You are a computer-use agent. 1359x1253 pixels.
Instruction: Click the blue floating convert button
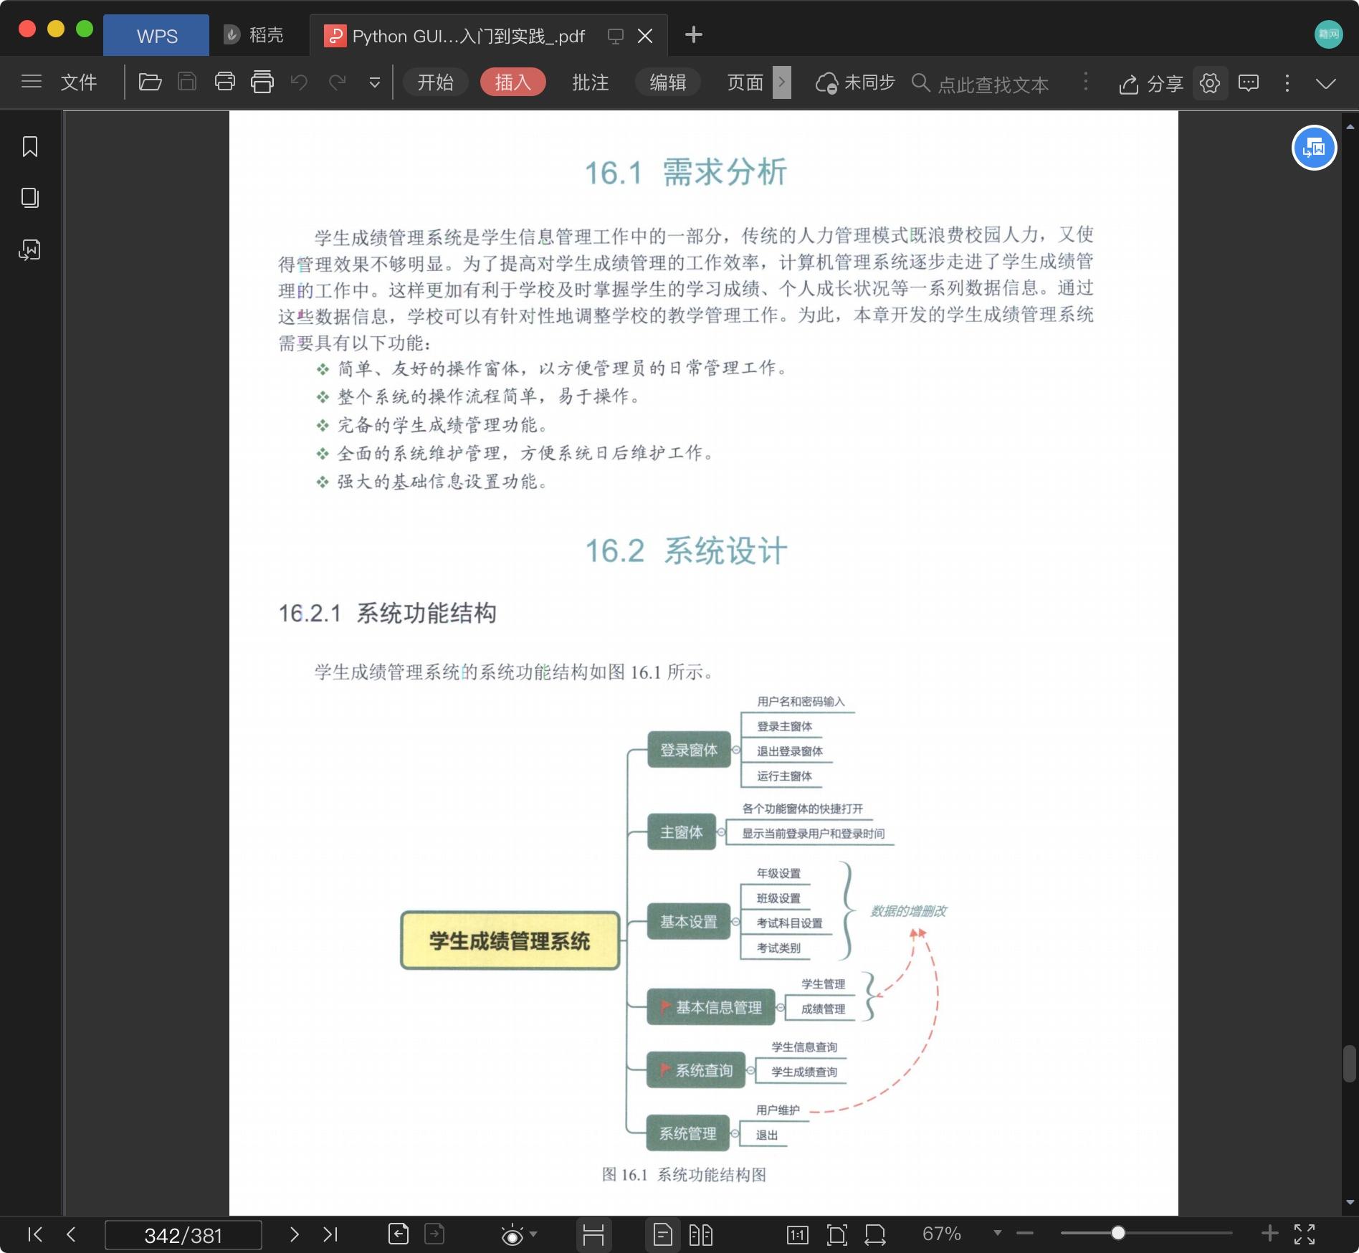pyautogui.click(x=1314, y=148)
